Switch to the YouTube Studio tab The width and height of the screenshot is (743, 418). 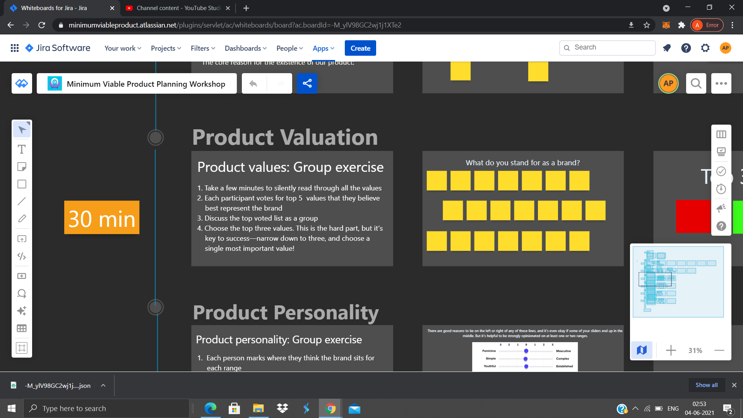(178, 8)
